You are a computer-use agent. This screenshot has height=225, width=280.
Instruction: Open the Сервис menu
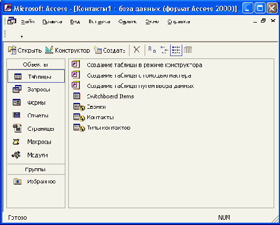[x=127, y=21]
